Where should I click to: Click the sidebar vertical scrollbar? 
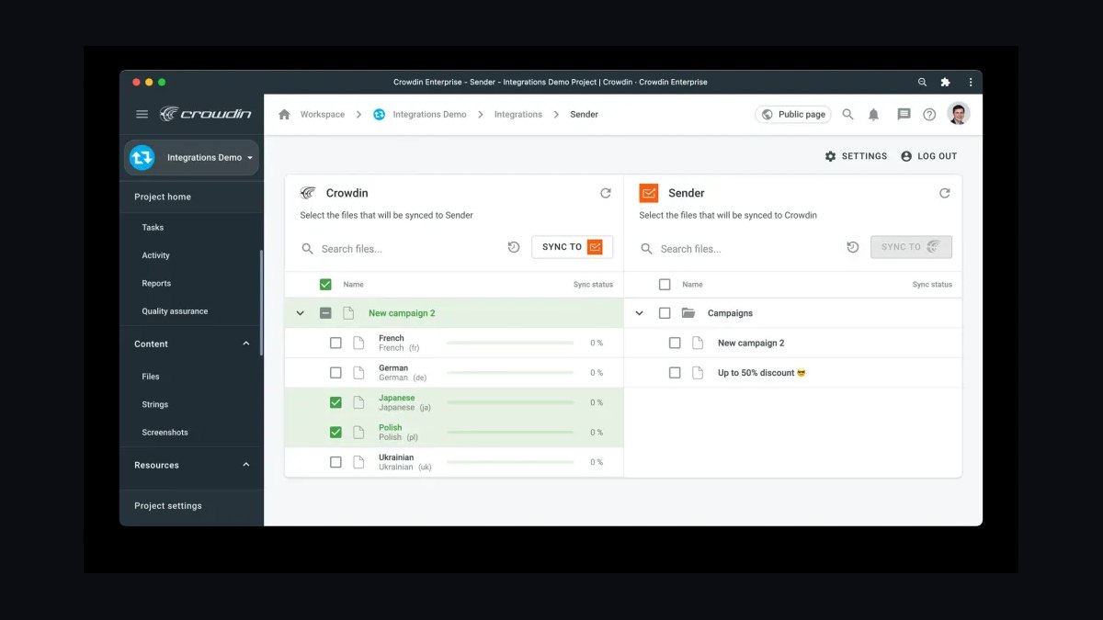pyautogui.click(x=262, y=303)
